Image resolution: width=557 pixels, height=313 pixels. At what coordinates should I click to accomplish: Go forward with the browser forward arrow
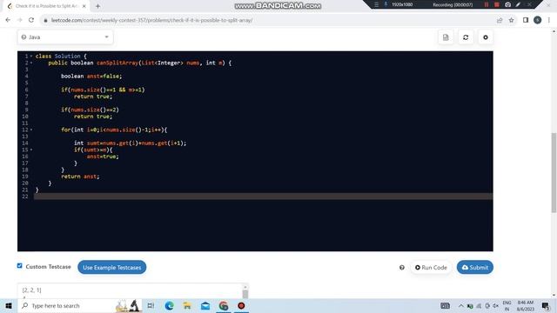(x=19, y=20)
